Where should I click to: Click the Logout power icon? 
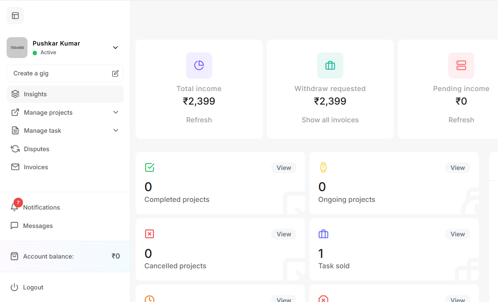point(14,287)
